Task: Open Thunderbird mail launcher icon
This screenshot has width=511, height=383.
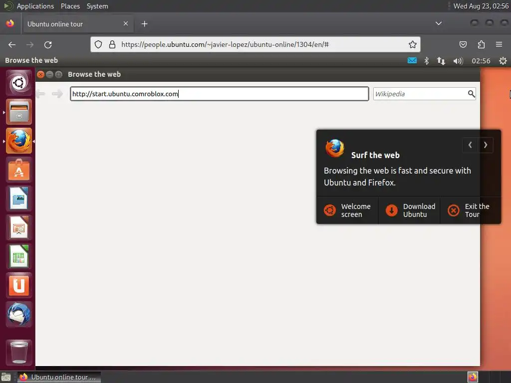Action: (x=19, y=315)
